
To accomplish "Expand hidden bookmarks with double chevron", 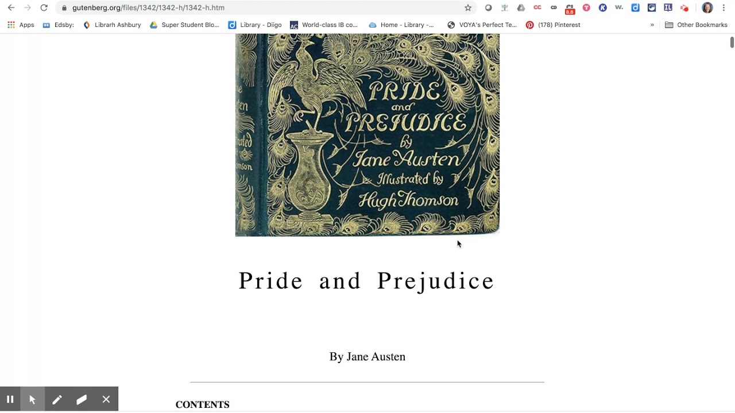I will [x=652, y=25].
